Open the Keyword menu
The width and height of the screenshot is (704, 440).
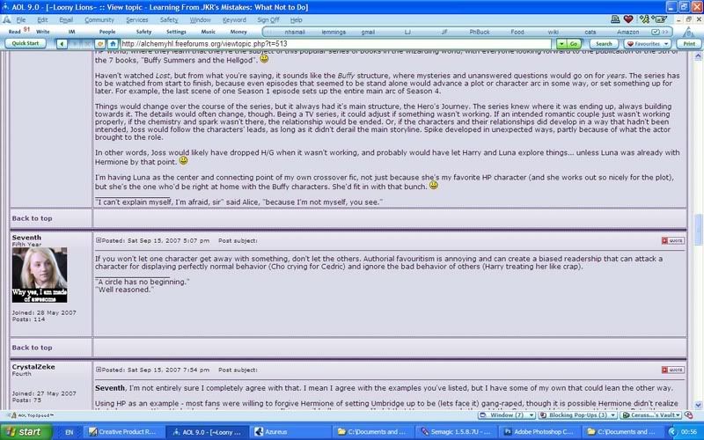(234, 19)
